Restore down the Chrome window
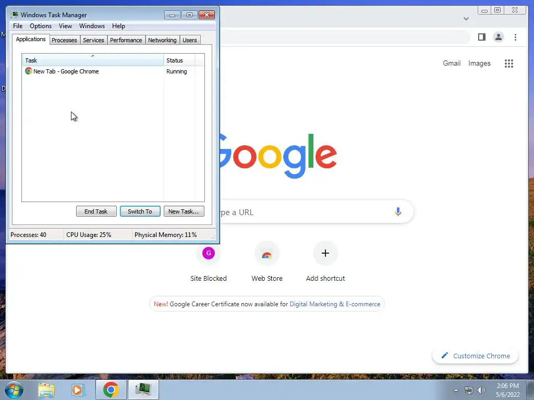Screen dimensions: 534x400 coord(497,10)
